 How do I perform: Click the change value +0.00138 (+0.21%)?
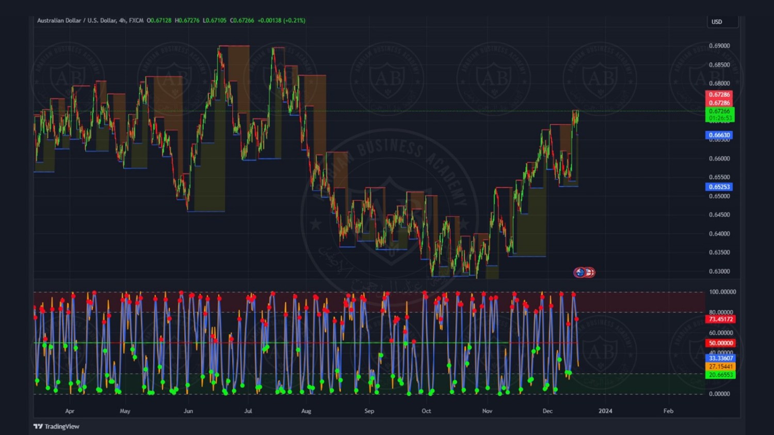pos(282,21)
